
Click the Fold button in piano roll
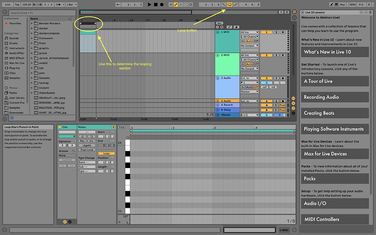(122, 127)
